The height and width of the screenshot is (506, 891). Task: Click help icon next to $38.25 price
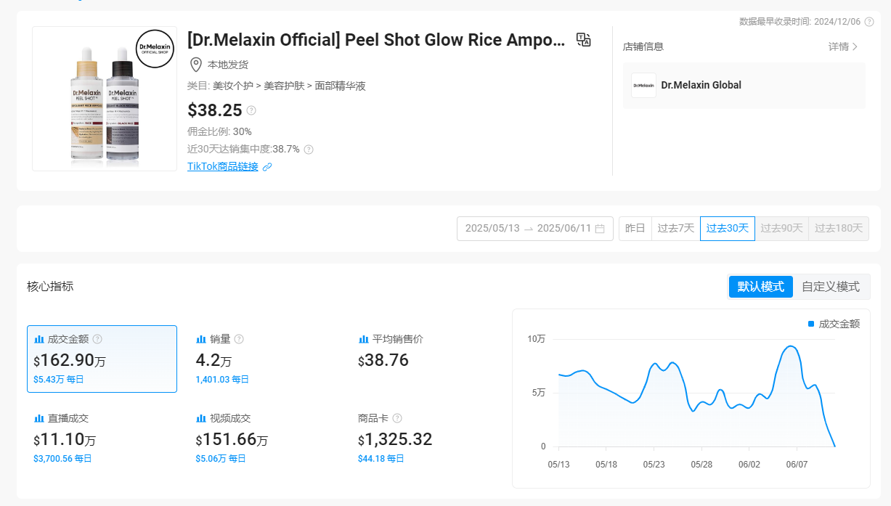(251, 110)
